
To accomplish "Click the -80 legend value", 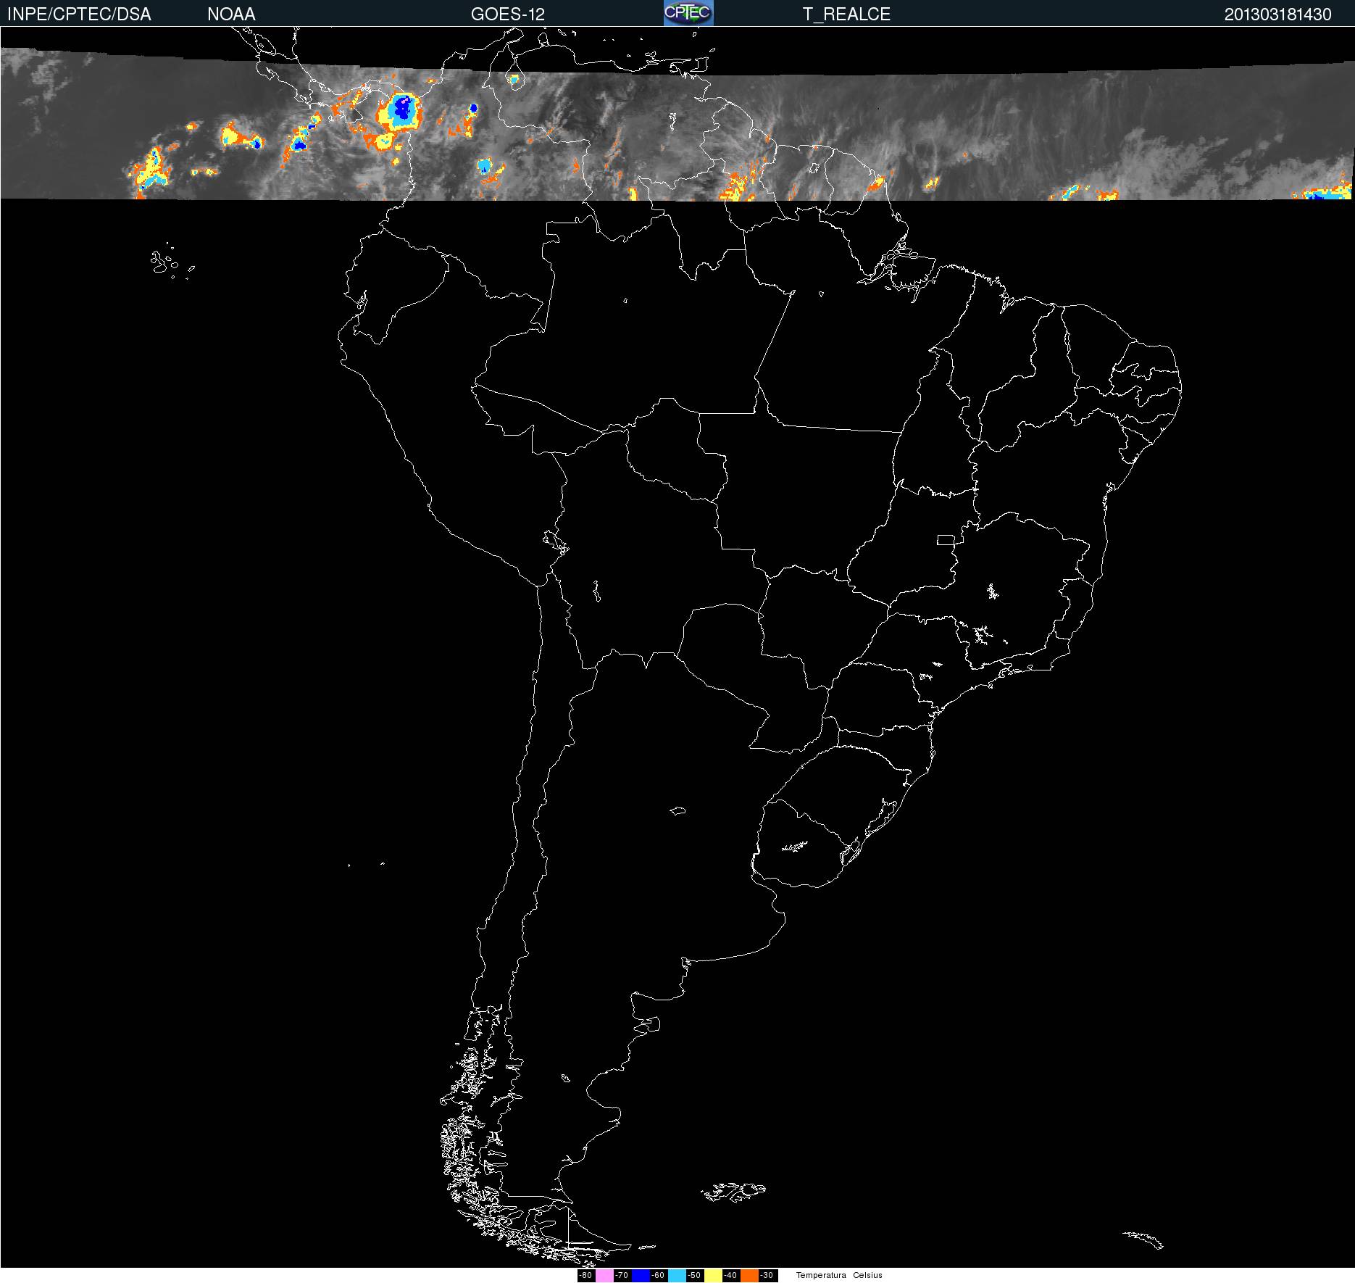I will tap(585, 1275).
